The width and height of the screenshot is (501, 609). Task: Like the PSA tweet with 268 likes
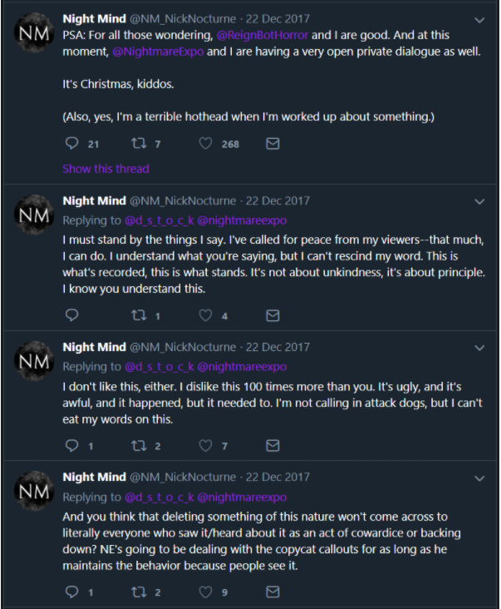pos(205,144)
